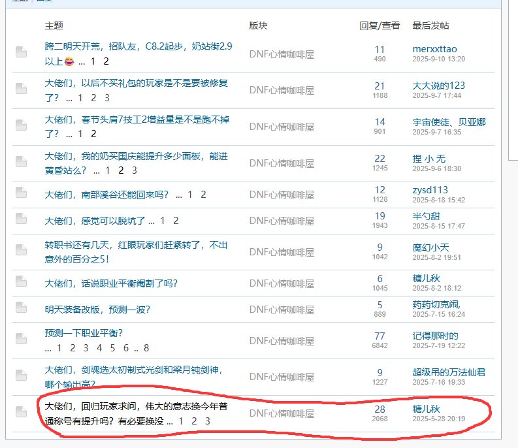Click username 'zysd113' in last post column
This screenshot has height=448, width=518.
pyautogui.click(x=430, y=190)
